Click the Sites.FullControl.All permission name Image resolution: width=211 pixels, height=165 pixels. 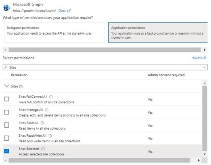pos(33,97)
